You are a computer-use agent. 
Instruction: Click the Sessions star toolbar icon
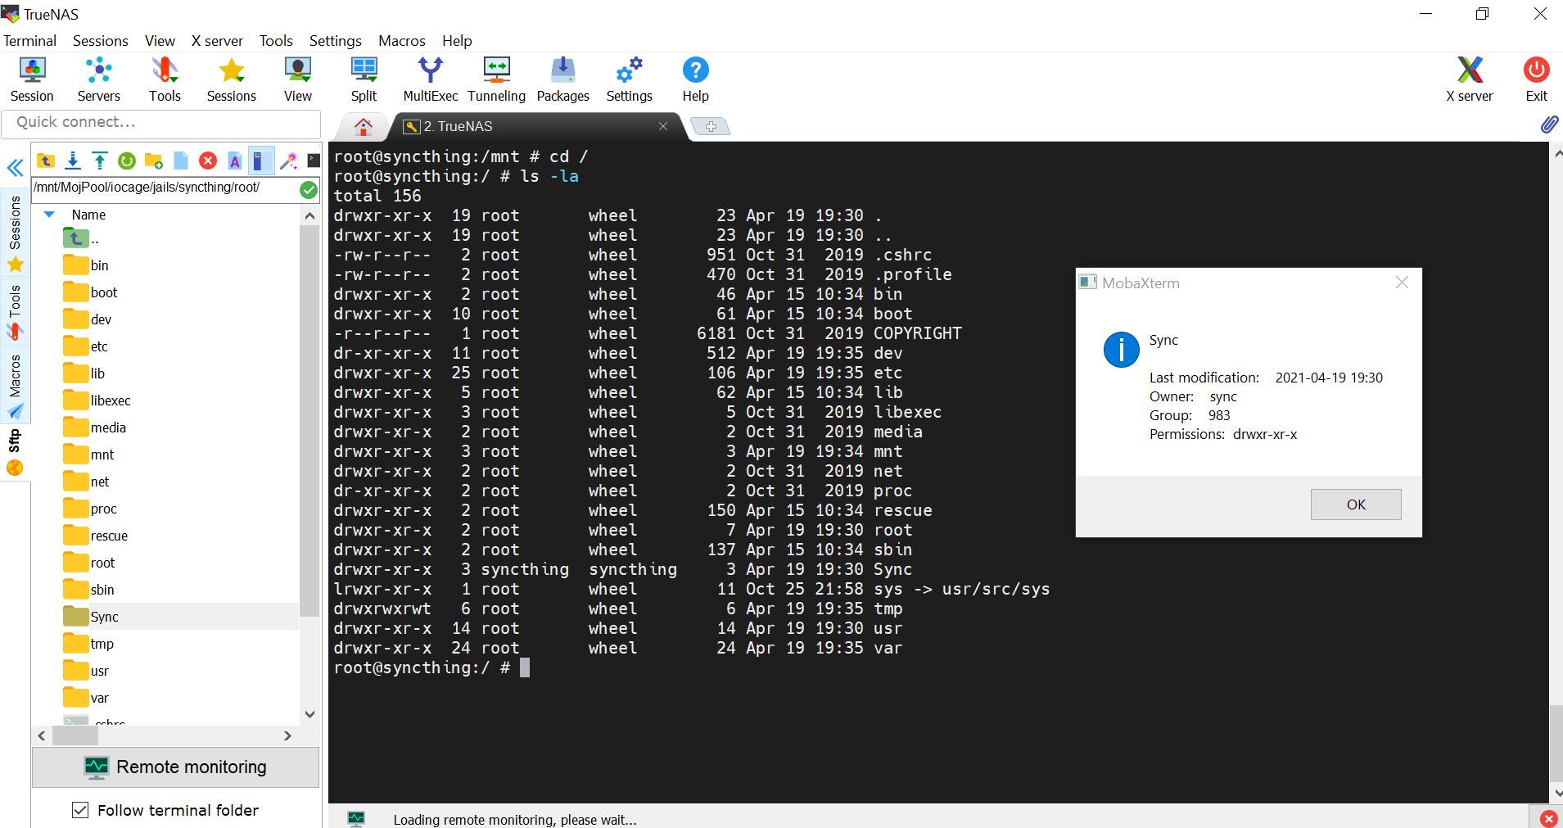(x=231, y=79)
